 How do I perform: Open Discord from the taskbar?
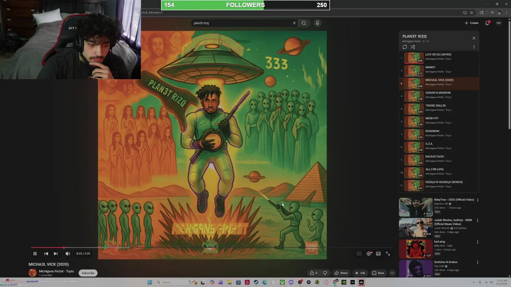pyautogui.click(x=291, y=282)
